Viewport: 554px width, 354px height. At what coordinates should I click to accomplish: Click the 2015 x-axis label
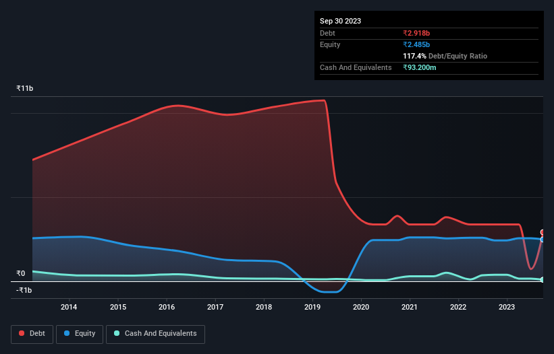[x=118, y=307]
